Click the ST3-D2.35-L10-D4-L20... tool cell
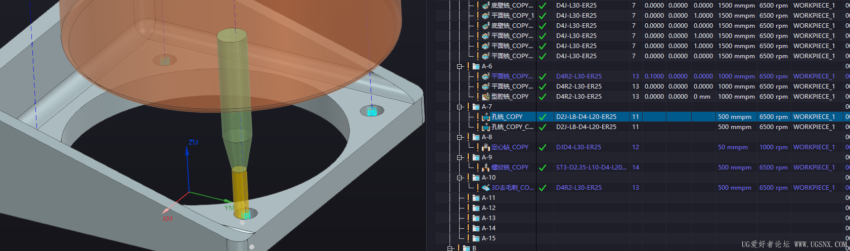The image size is (850, 251). pos(591,168)
